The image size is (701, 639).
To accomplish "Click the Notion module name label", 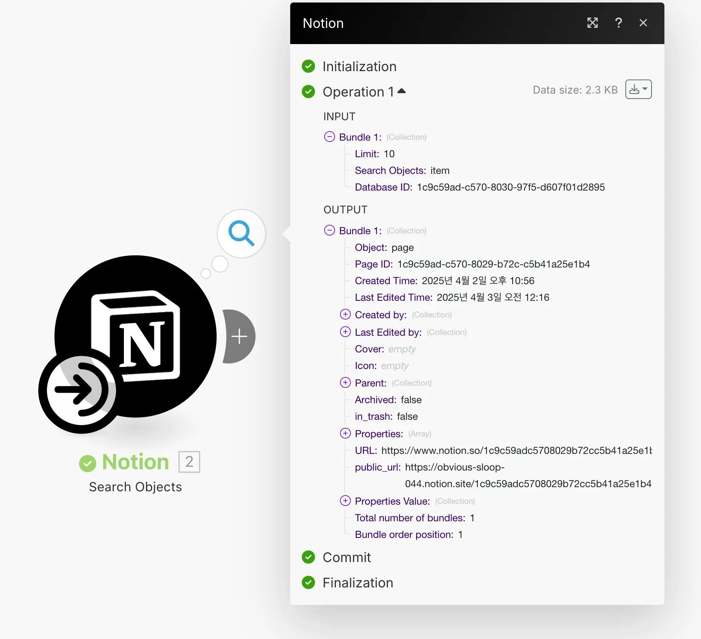I will [136, 462].
